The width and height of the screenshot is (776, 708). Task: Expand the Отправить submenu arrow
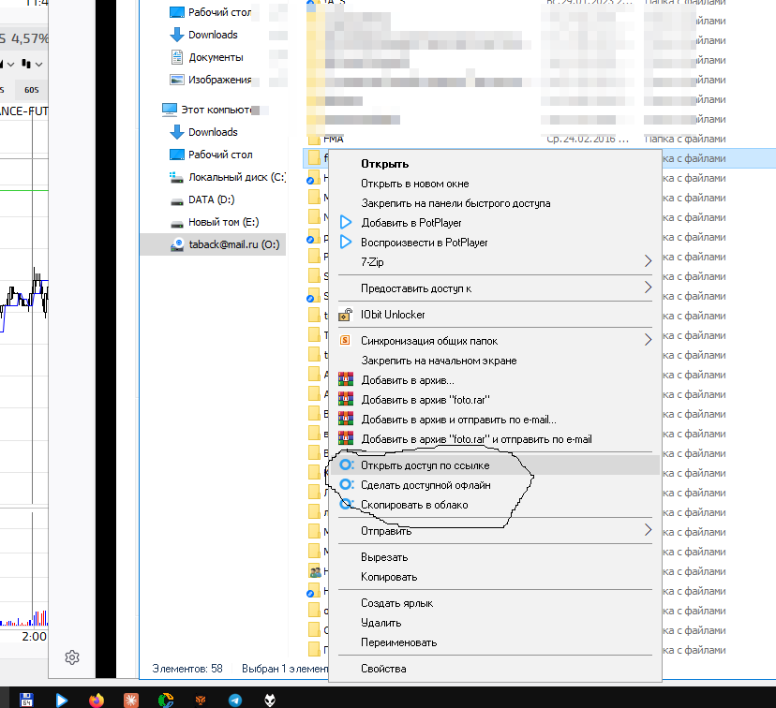click(648, 530)
